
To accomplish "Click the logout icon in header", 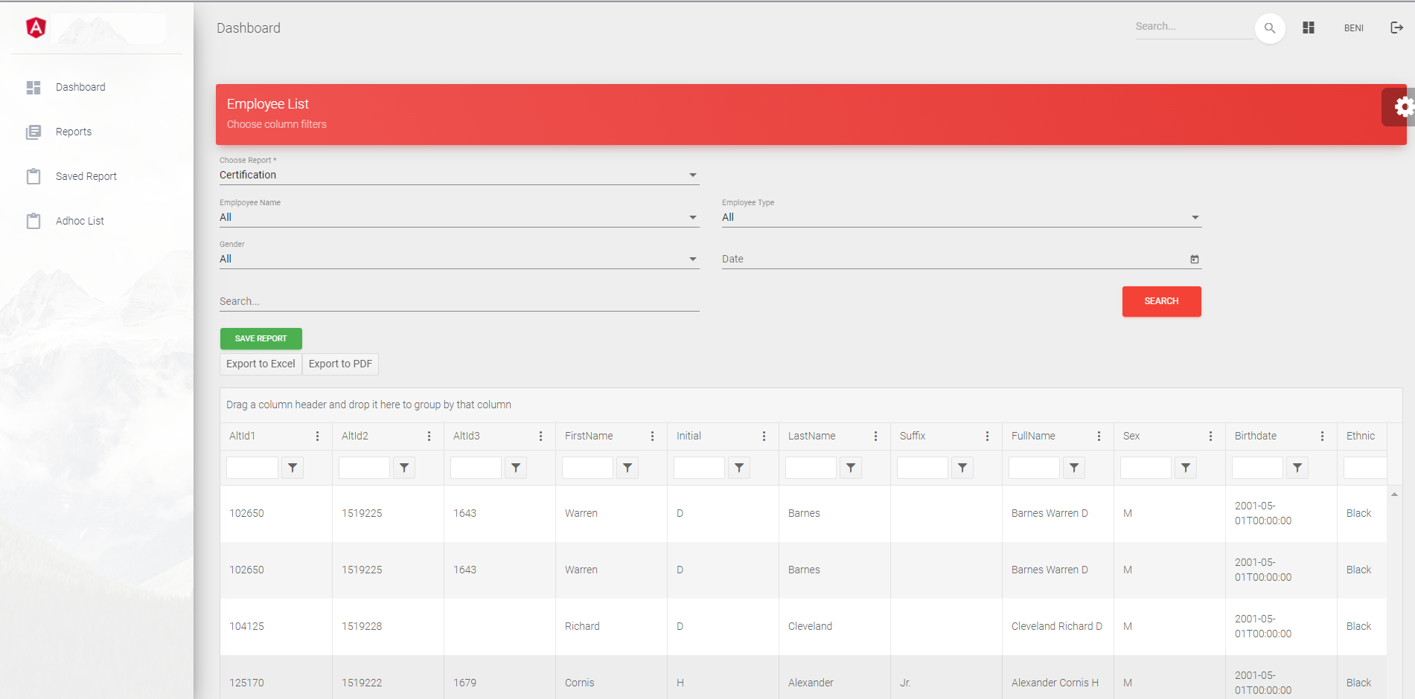I will (x=1396, y=28).
